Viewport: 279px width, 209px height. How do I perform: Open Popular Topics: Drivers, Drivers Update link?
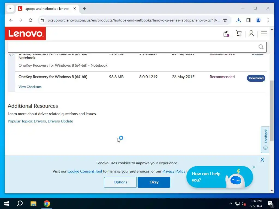40,121
